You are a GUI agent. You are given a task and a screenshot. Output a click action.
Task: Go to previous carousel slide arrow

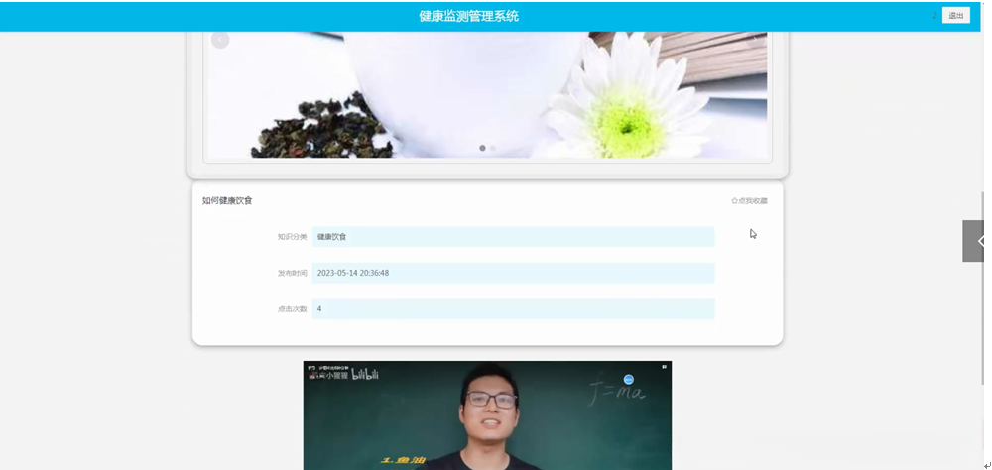coord(220,40)
